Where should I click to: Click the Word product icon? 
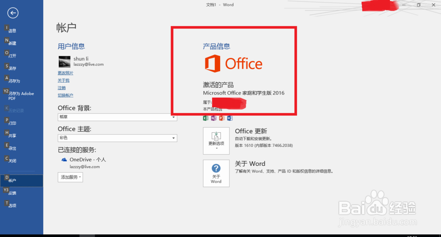click(x=230, y=118)
